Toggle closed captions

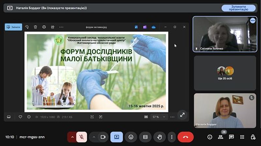click(x=146, y=137)
